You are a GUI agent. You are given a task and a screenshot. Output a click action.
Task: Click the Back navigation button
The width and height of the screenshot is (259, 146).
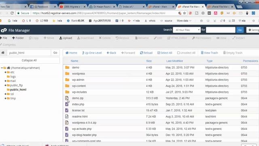click(111, 53)
